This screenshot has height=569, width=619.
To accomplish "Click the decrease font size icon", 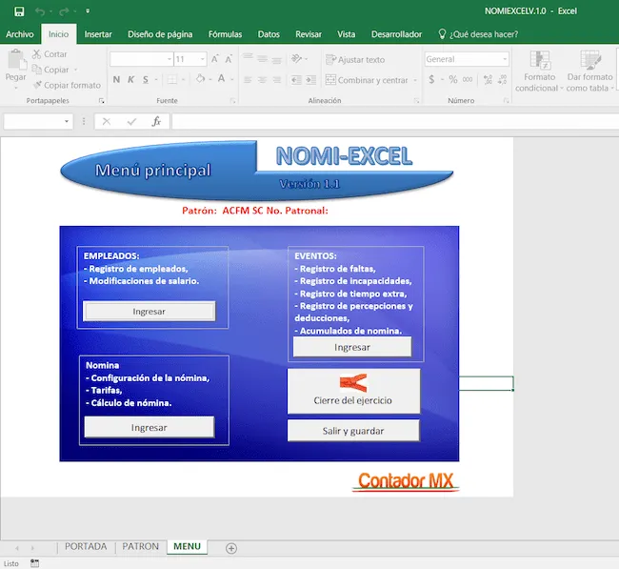I will coord(229,59).
